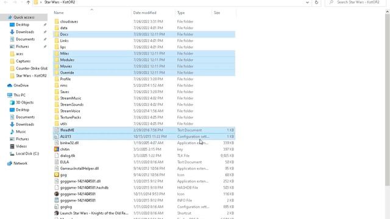Select the chitin key file icon

coord(57,149)
